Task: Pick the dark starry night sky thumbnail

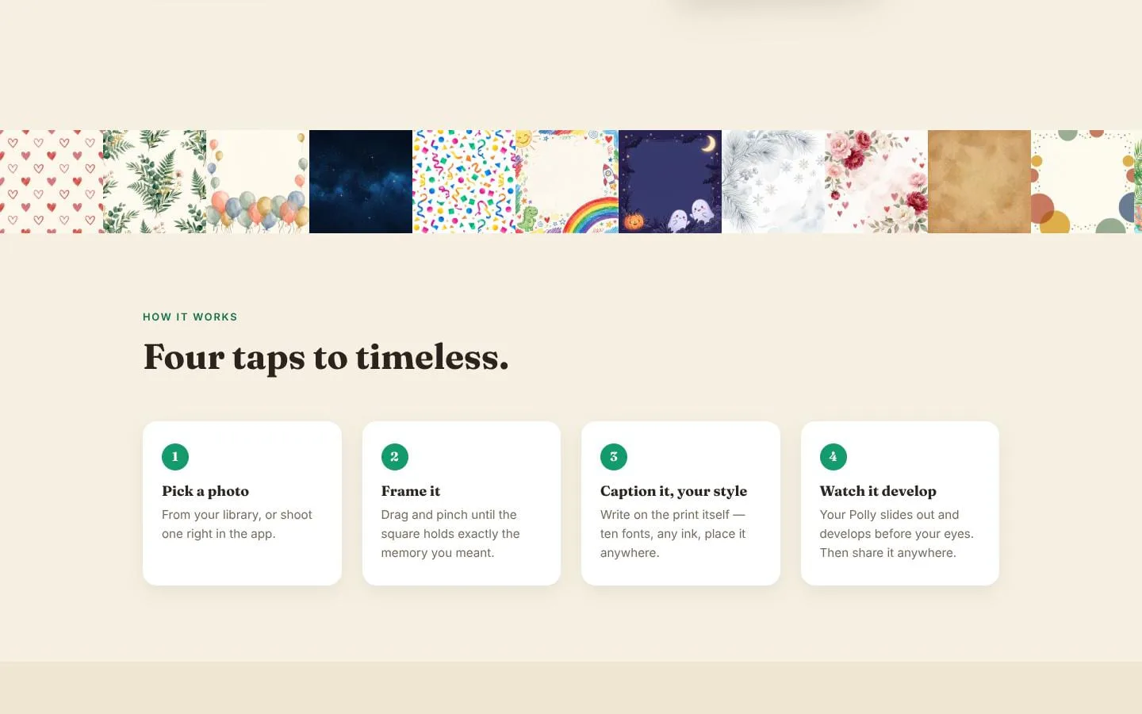Action: [361, 182]
